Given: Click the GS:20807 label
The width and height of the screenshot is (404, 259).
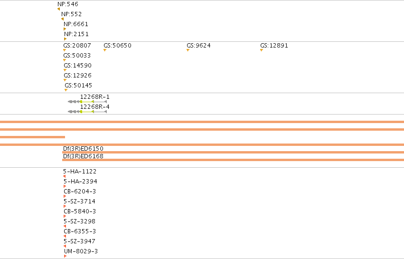Looking at the screenshot, I should point(77,46).
